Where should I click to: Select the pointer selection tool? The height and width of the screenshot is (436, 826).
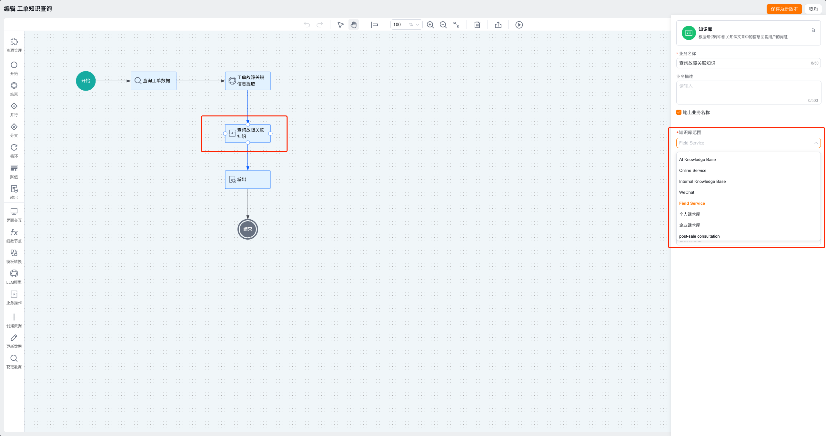pyautogui.click(x=340, y=25)
